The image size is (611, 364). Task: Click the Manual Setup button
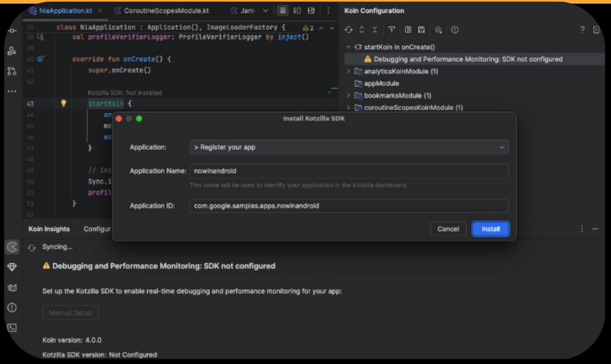[x=70, y=313]
